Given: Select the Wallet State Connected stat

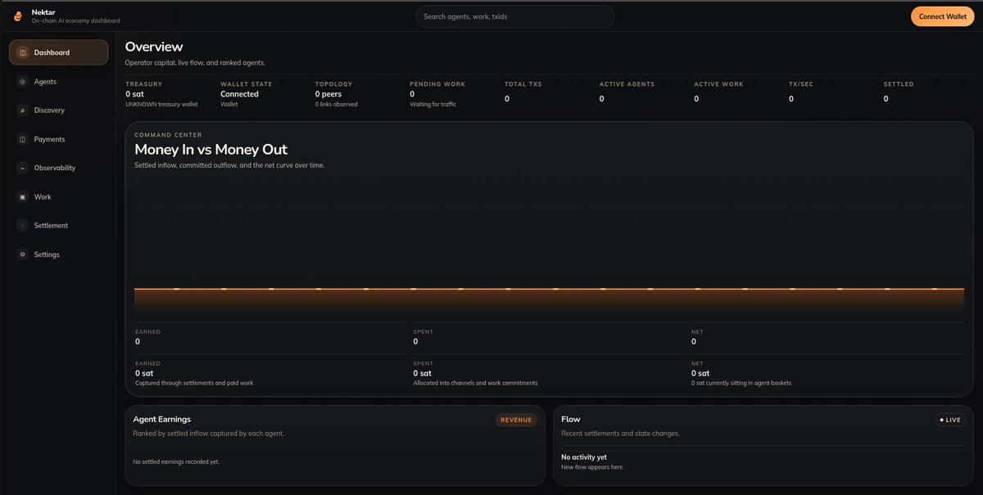Looking at the screenshot, I should [x=239, y=94].
